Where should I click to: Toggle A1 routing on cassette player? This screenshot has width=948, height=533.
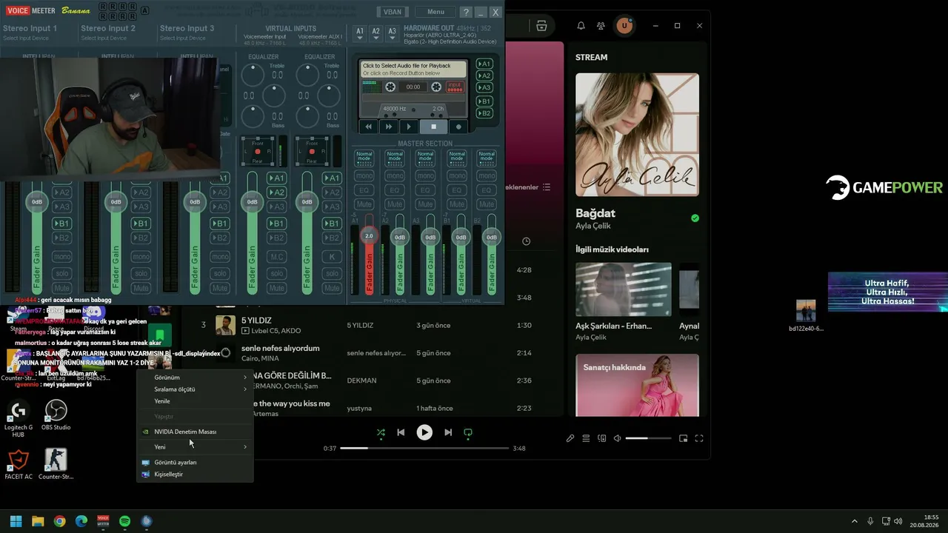[484, 64]
